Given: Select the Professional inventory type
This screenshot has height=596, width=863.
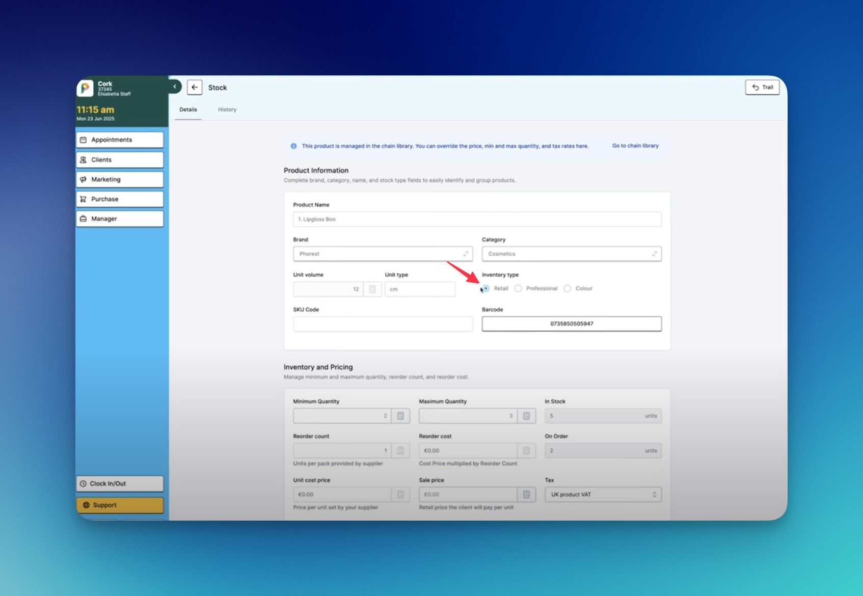Looking at the screenshot, I should pyautogui.click(x=518, y=288).
